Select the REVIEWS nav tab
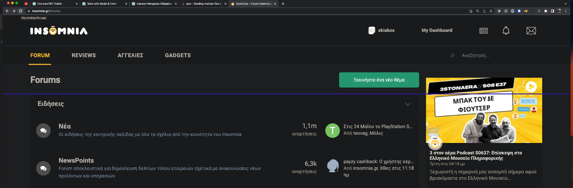This screenshot has width=573, height=188. [x=84, y=55]
